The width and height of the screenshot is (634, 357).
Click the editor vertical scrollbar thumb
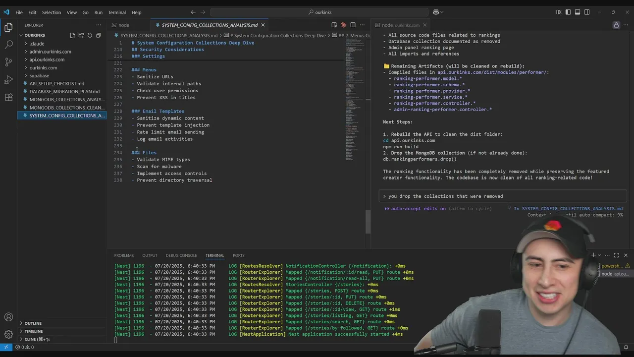(x=368, y=222)
